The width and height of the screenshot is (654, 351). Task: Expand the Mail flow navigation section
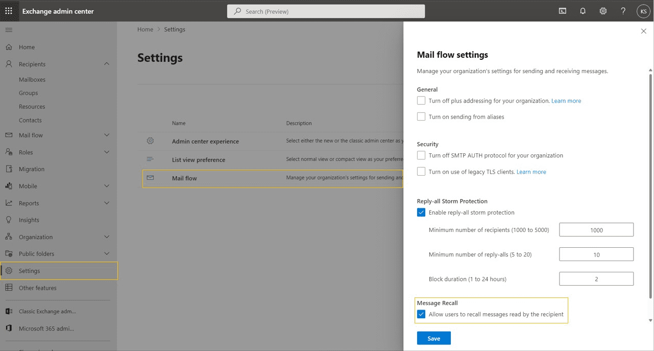point(32,135)
